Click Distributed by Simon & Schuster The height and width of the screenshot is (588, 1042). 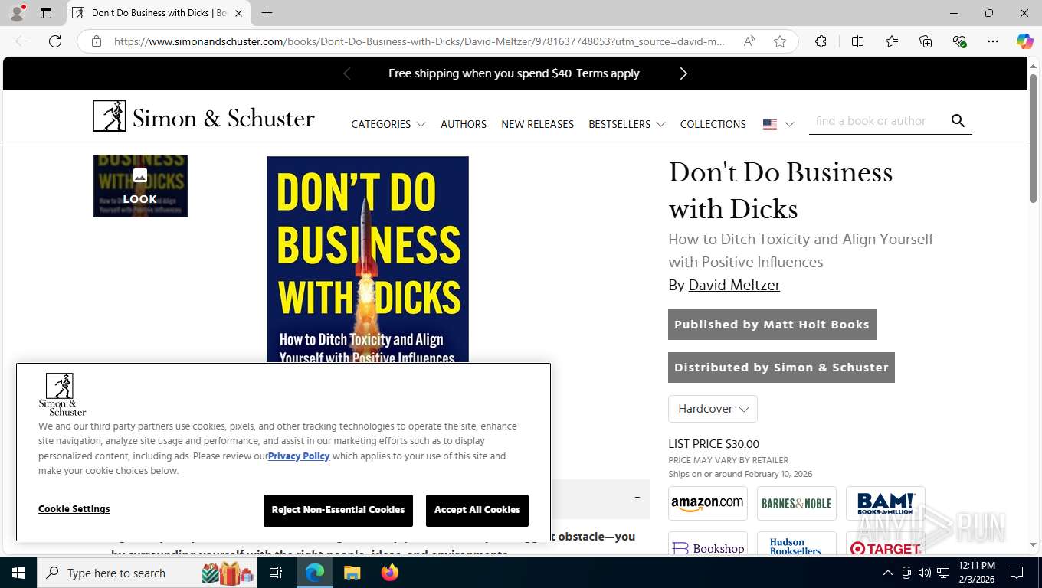(x=781, y=367)
